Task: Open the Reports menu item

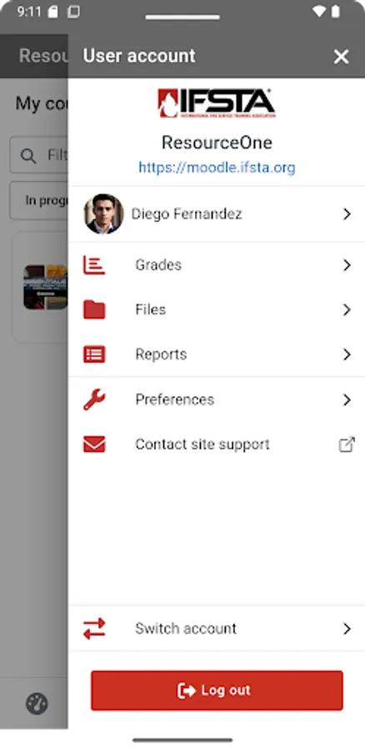Action: pyautogui.click(x=217, y=355)
